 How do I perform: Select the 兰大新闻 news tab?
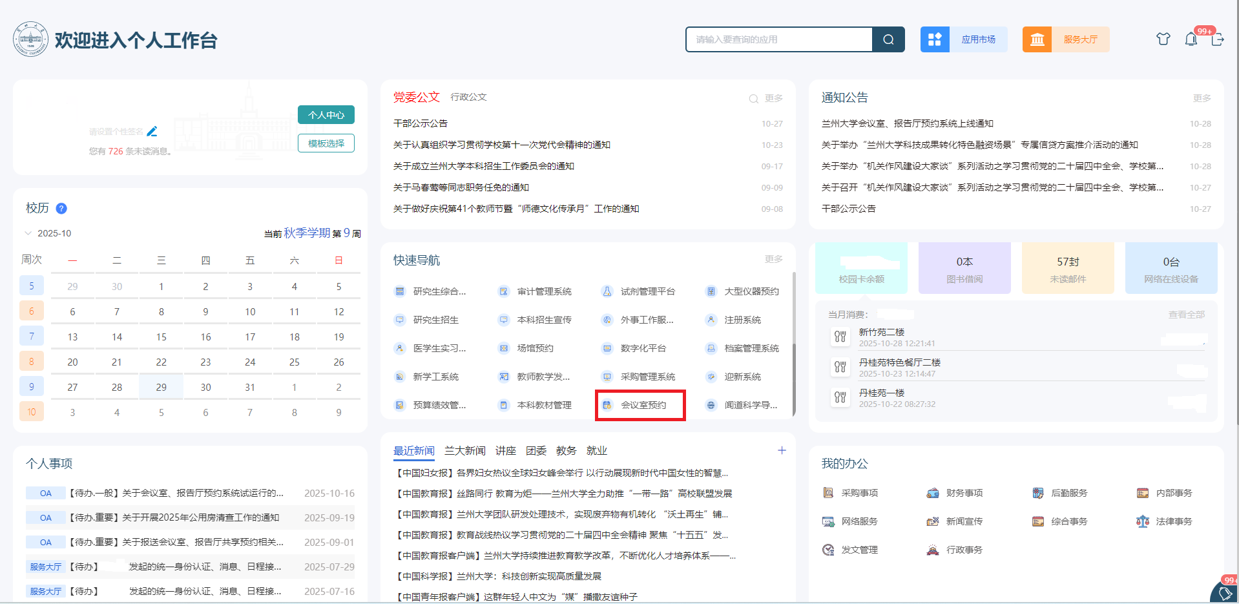(x=464, y=451)
